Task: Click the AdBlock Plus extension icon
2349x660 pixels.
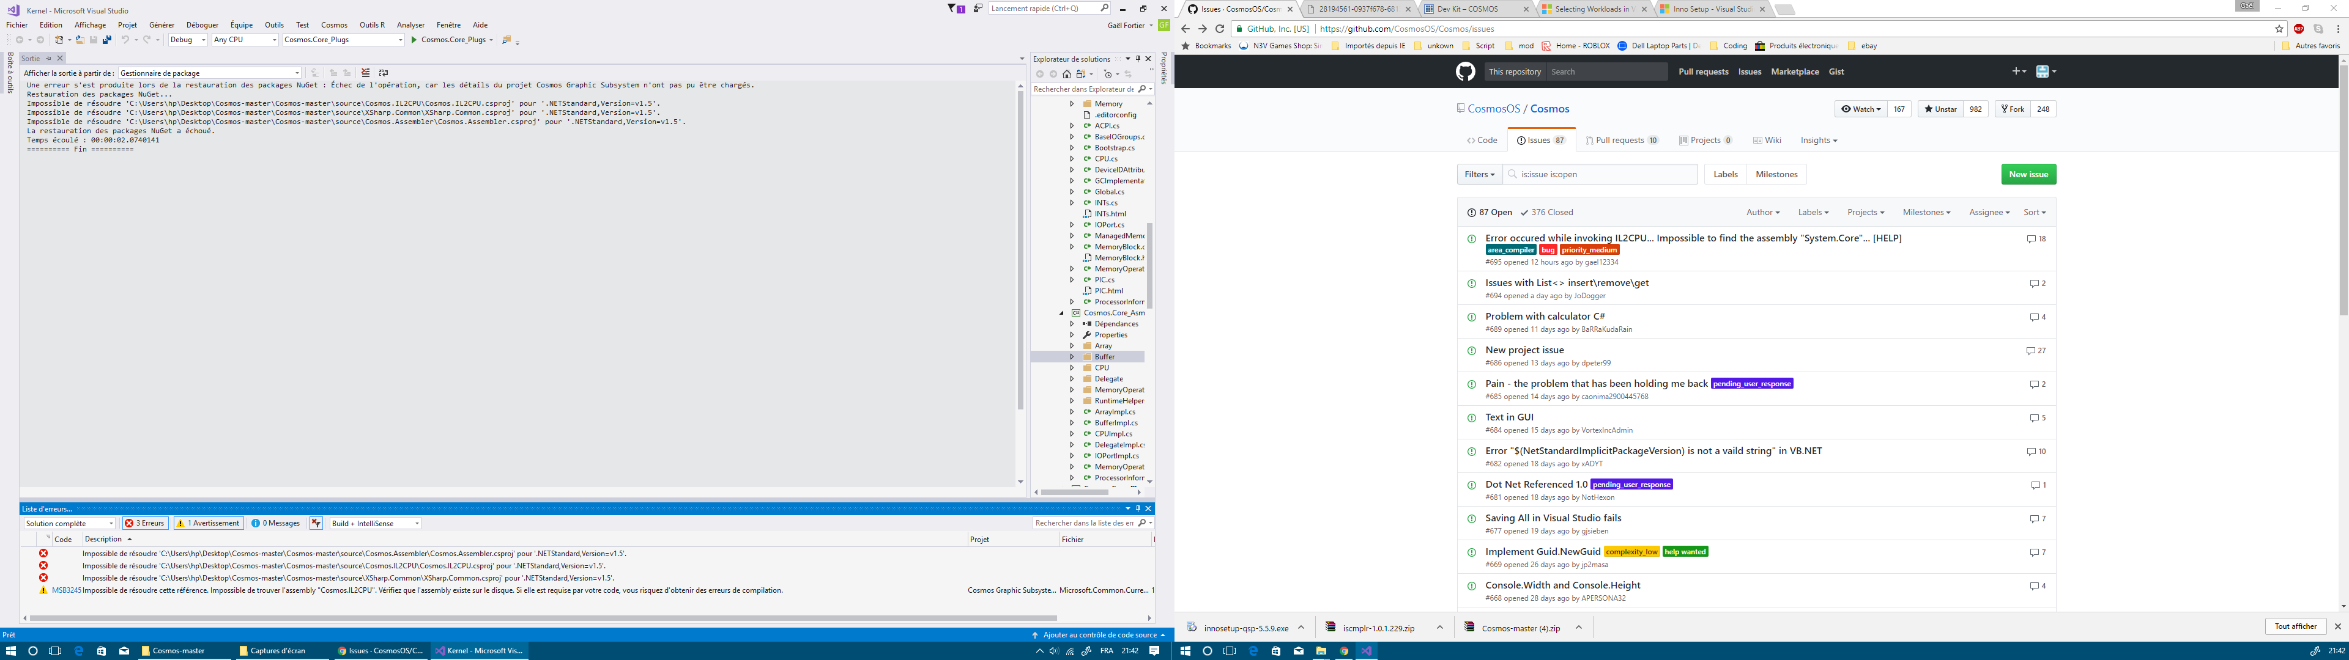Action: (2299, 29)
